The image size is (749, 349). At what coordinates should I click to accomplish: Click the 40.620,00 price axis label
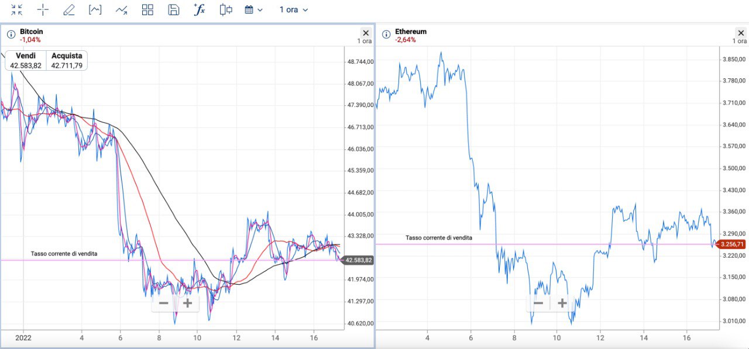(x=360, y=323)
